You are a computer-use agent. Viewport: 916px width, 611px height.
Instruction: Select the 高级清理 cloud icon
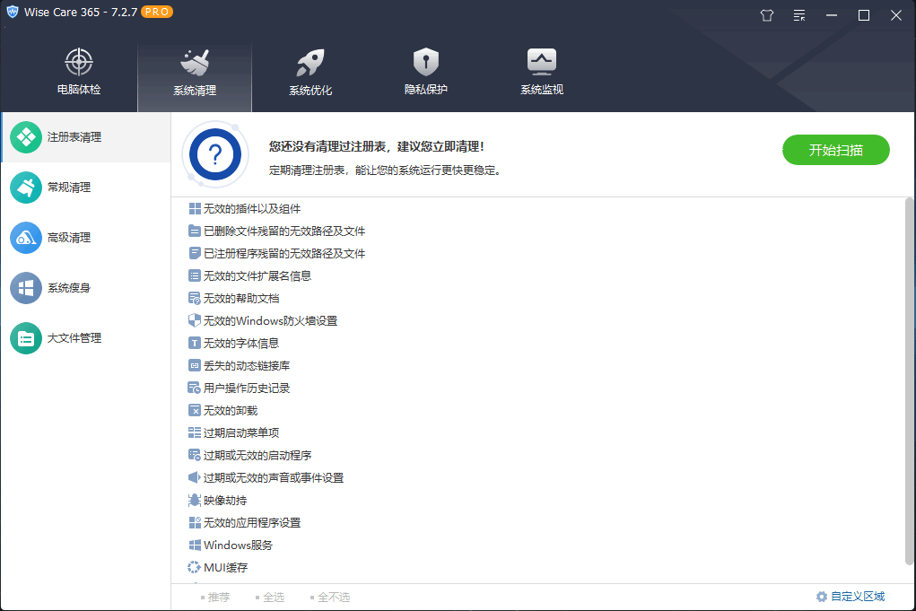[24, 237]
